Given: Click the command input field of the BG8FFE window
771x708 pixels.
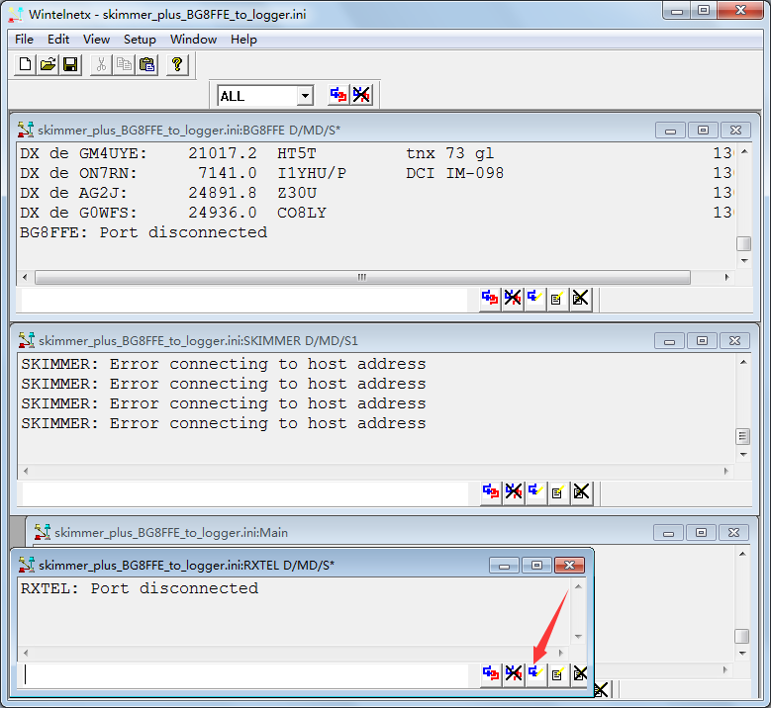Looking at the screenshot, I should click(244, 300).
